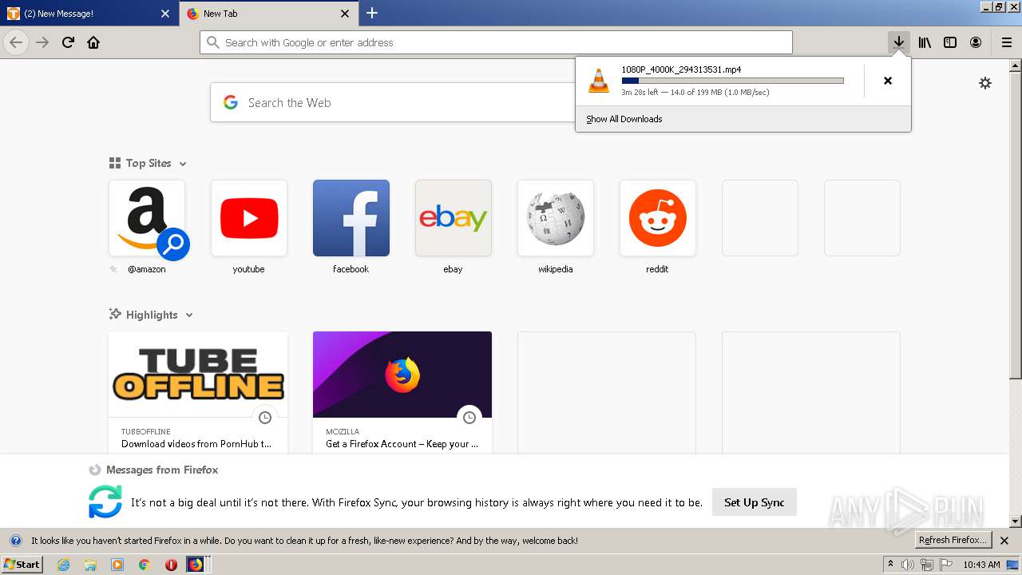Open Windows Explorer folder in taskbar

click(x=90, y=565)
